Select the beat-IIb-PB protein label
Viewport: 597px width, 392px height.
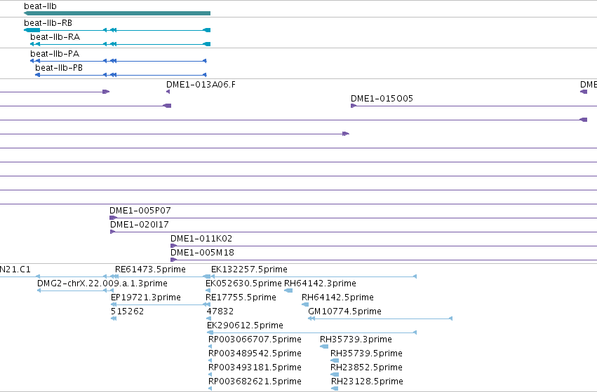59,68
